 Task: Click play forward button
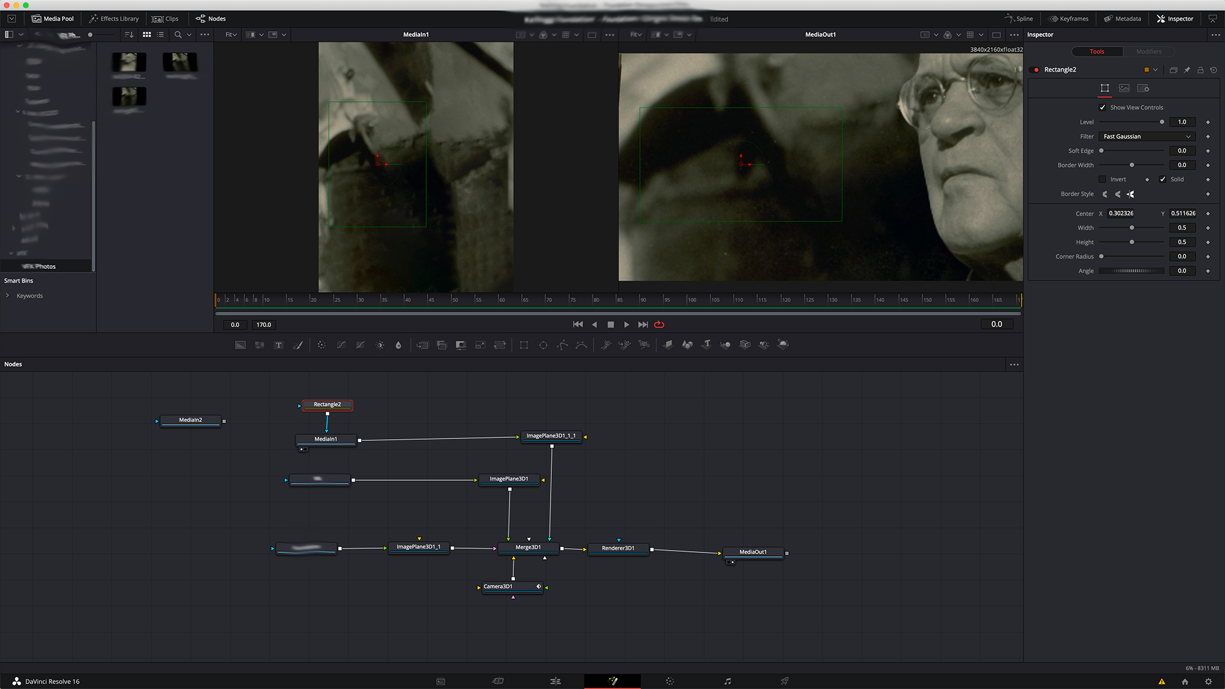(x=627, y=325)
